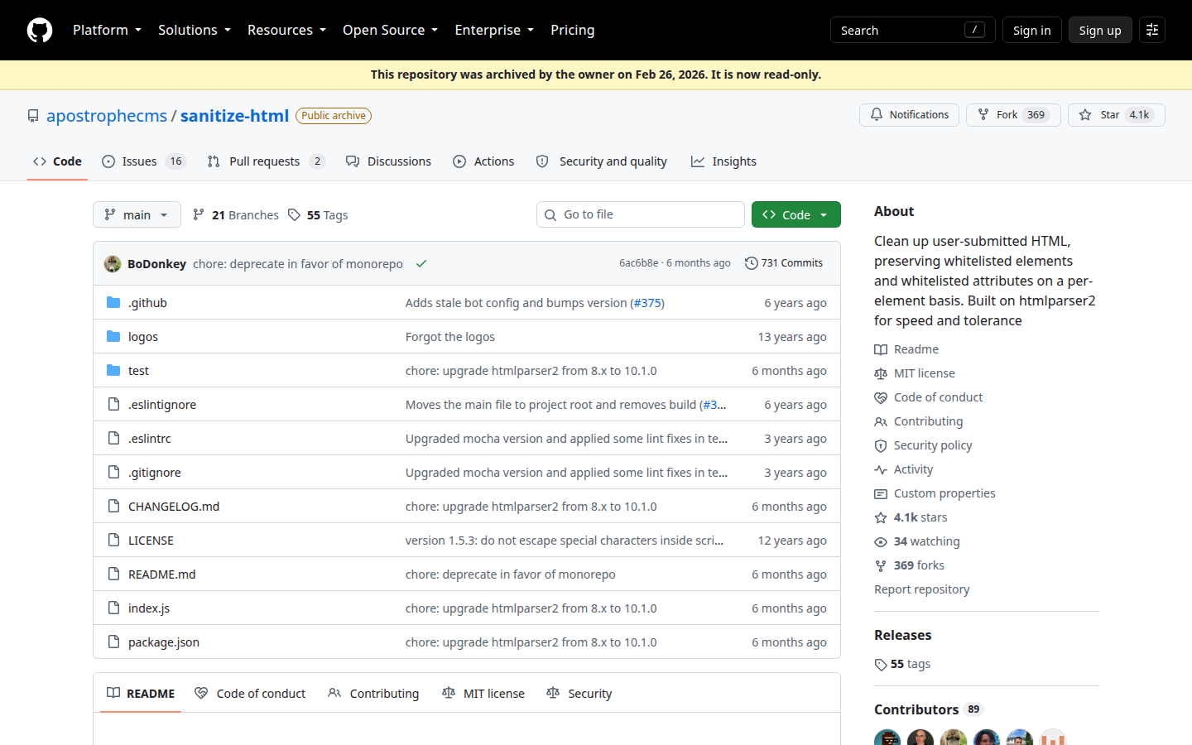Click the heart icon beside Code of conduct
This screenshot has width=1192, height=745.
click(x=881, y=398)
